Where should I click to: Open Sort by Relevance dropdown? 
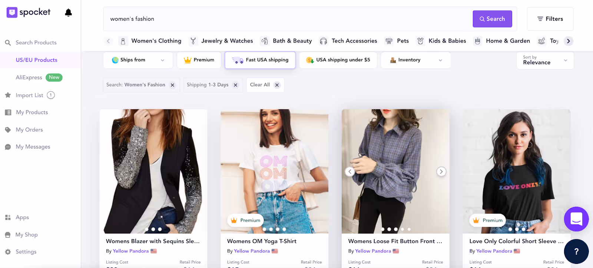pyautogui.click(x=545, y=60)
